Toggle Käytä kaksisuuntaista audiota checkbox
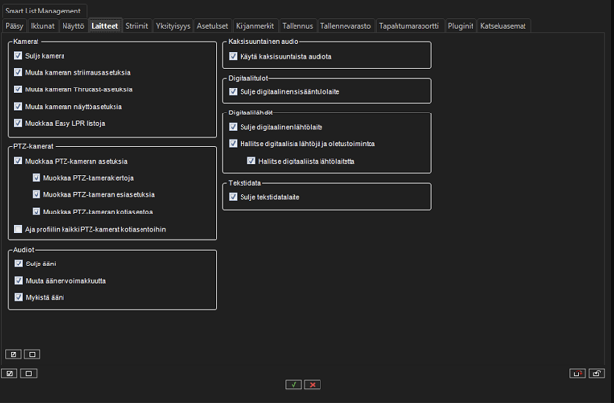614x403 pixels. click(233, 56)
